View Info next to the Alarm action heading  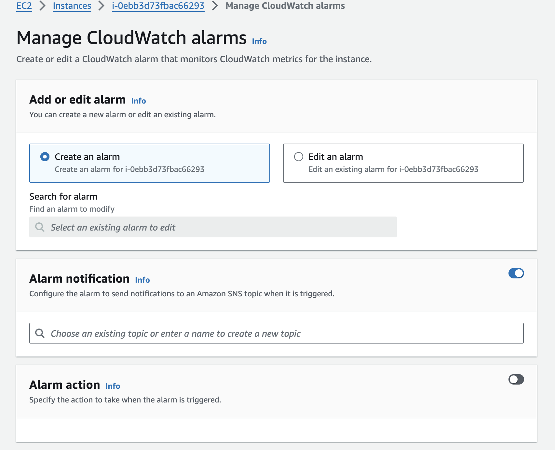coord(113,386)
